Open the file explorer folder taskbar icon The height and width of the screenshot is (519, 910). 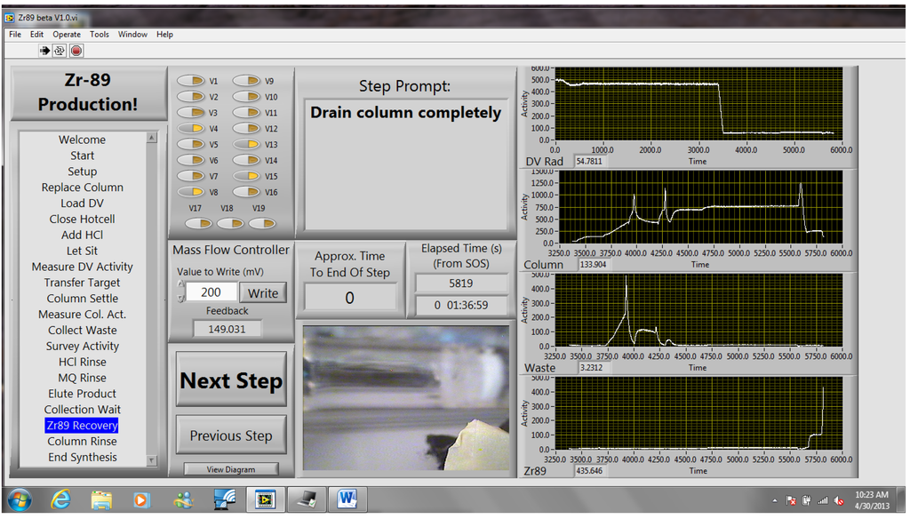(x=101, y=499)
